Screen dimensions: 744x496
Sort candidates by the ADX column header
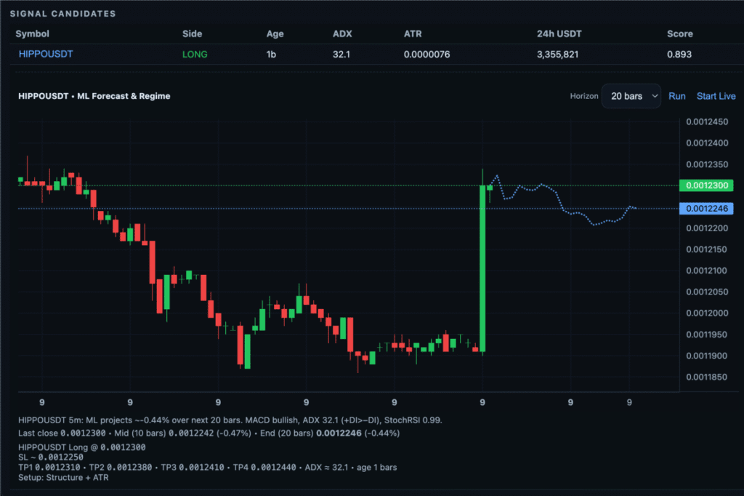[x=341, y=33]
